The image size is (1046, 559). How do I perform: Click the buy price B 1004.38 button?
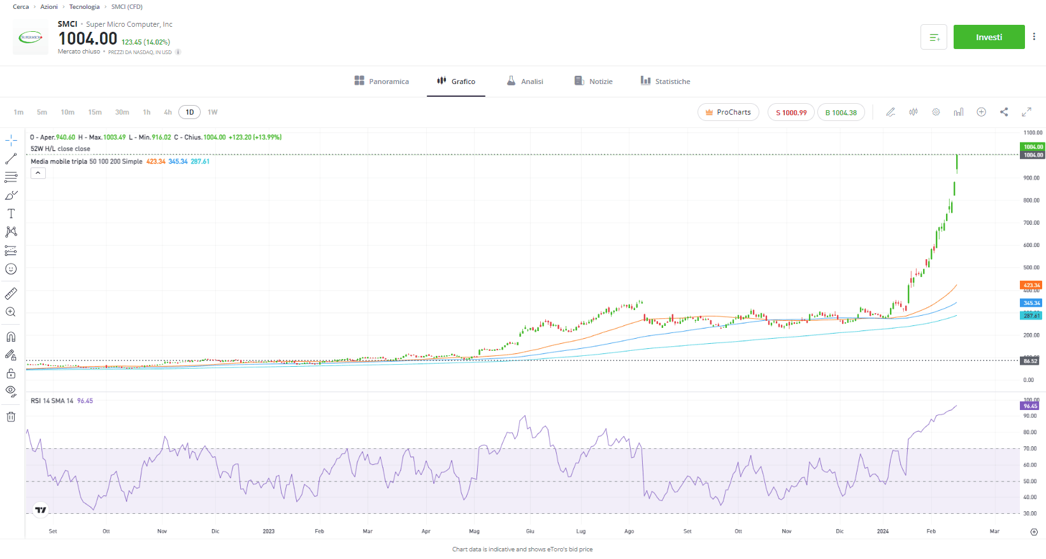coord(841,112)
